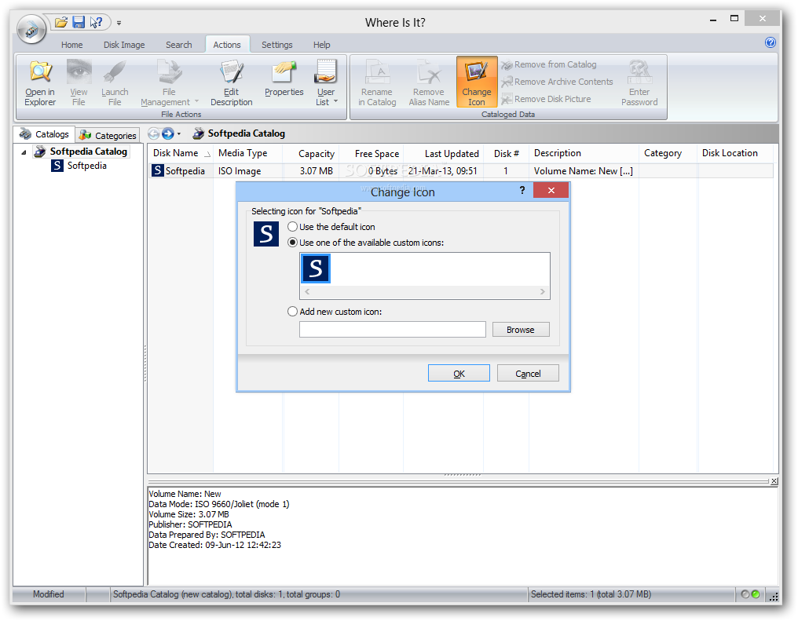The width and height of the screenshot is (798, 621).
Task: Collapse the Softpedia Catalog tree node
Action: coord(24,152)
